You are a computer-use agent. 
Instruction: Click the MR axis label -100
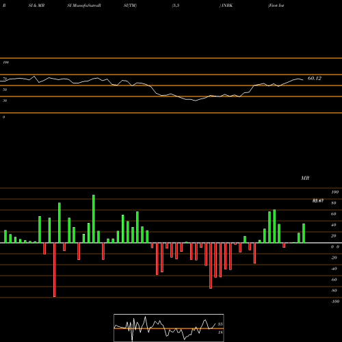335,302
